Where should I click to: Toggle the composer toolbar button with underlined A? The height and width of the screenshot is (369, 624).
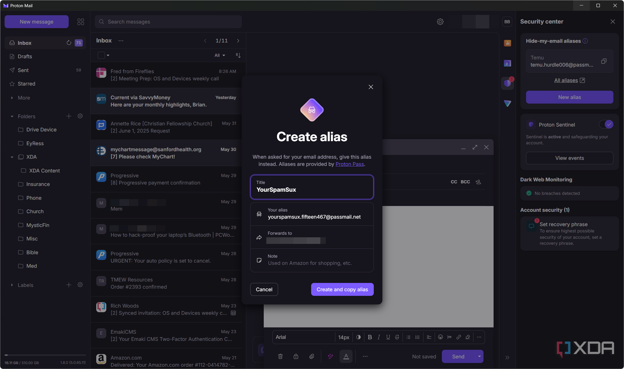(x=346, y=356)
